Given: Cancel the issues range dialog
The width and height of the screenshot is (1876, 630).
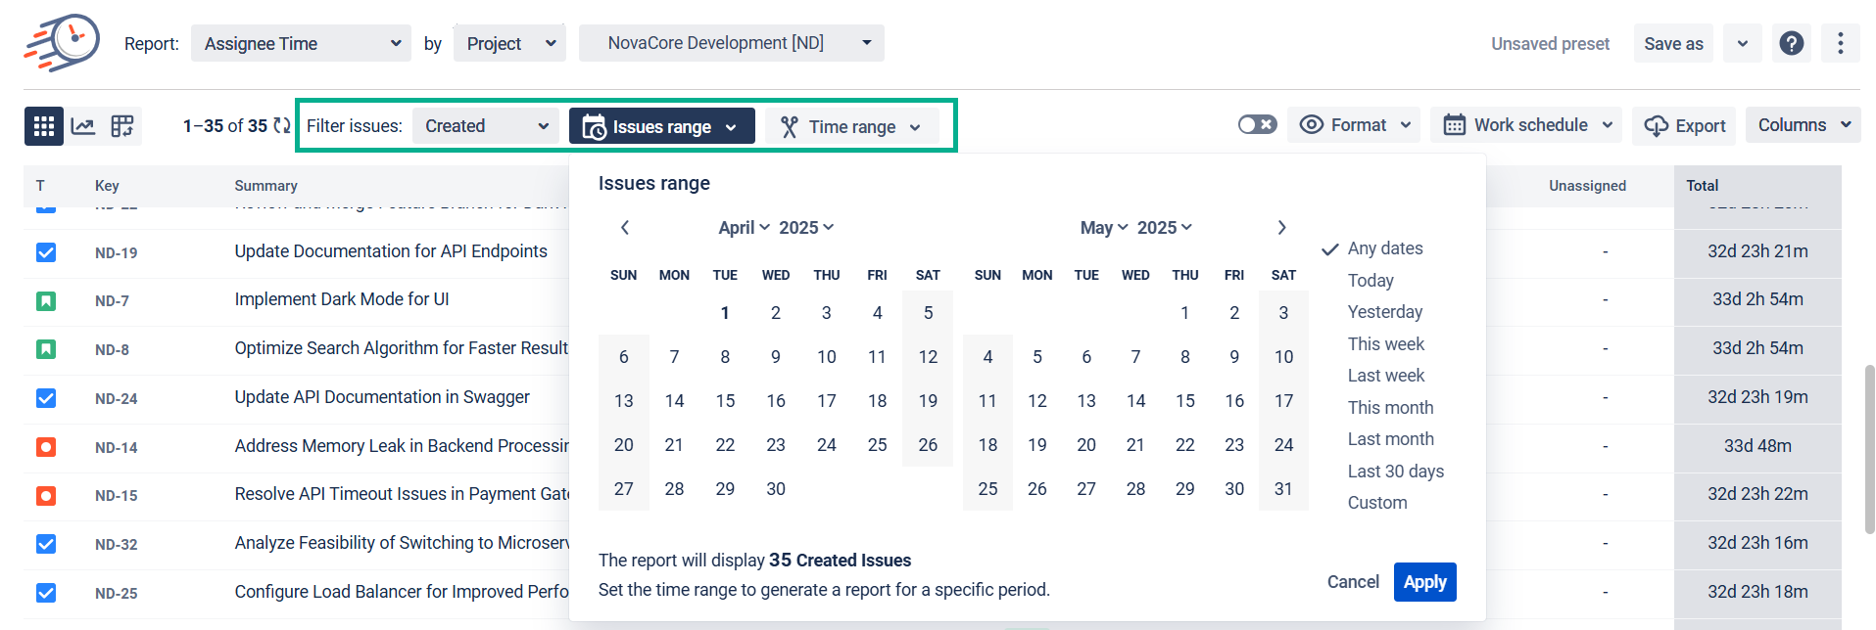Looking at the screenshot, I should point(1353,582).
